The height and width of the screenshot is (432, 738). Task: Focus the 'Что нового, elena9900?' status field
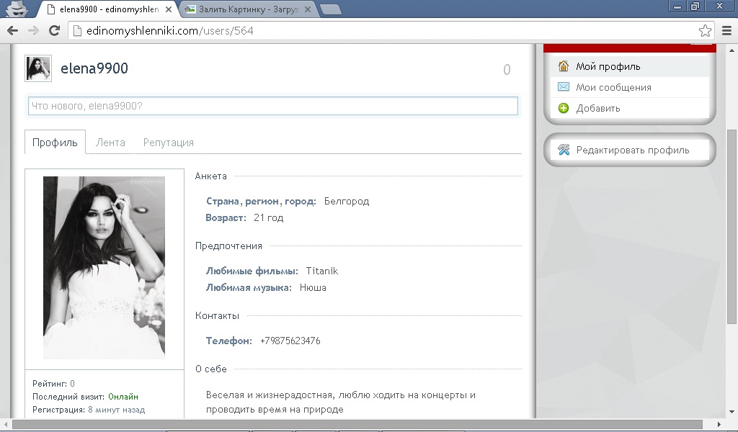point(273,106)
